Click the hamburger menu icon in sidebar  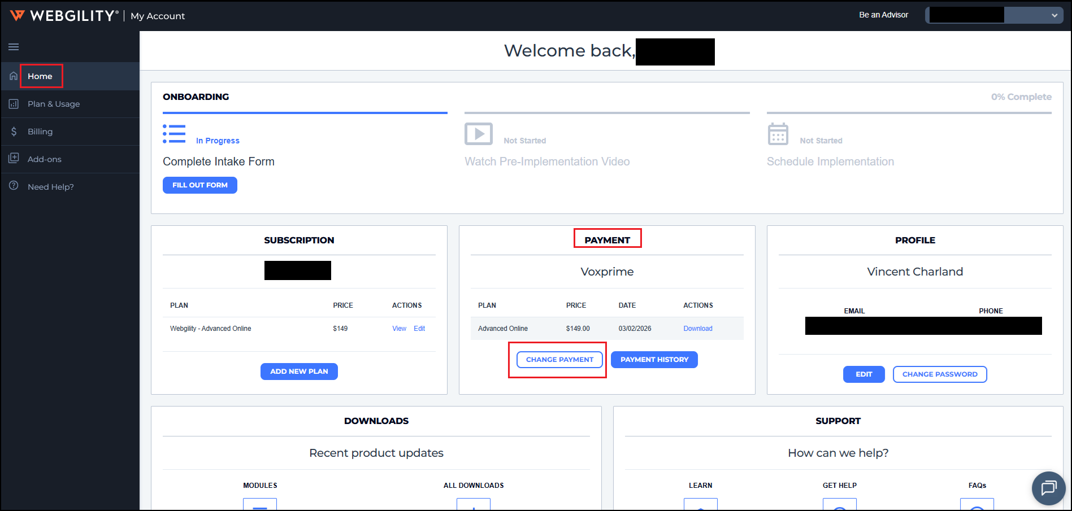tap(14, 47)
